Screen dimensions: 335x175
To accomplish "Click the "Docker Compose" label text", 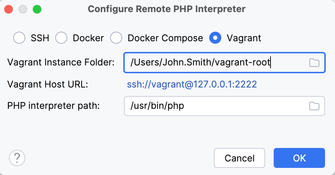I will click(165, 38).
